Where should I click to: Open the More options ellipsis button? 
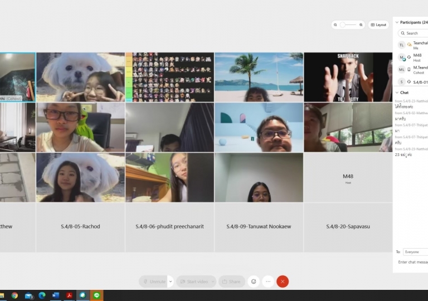(268, 281)
